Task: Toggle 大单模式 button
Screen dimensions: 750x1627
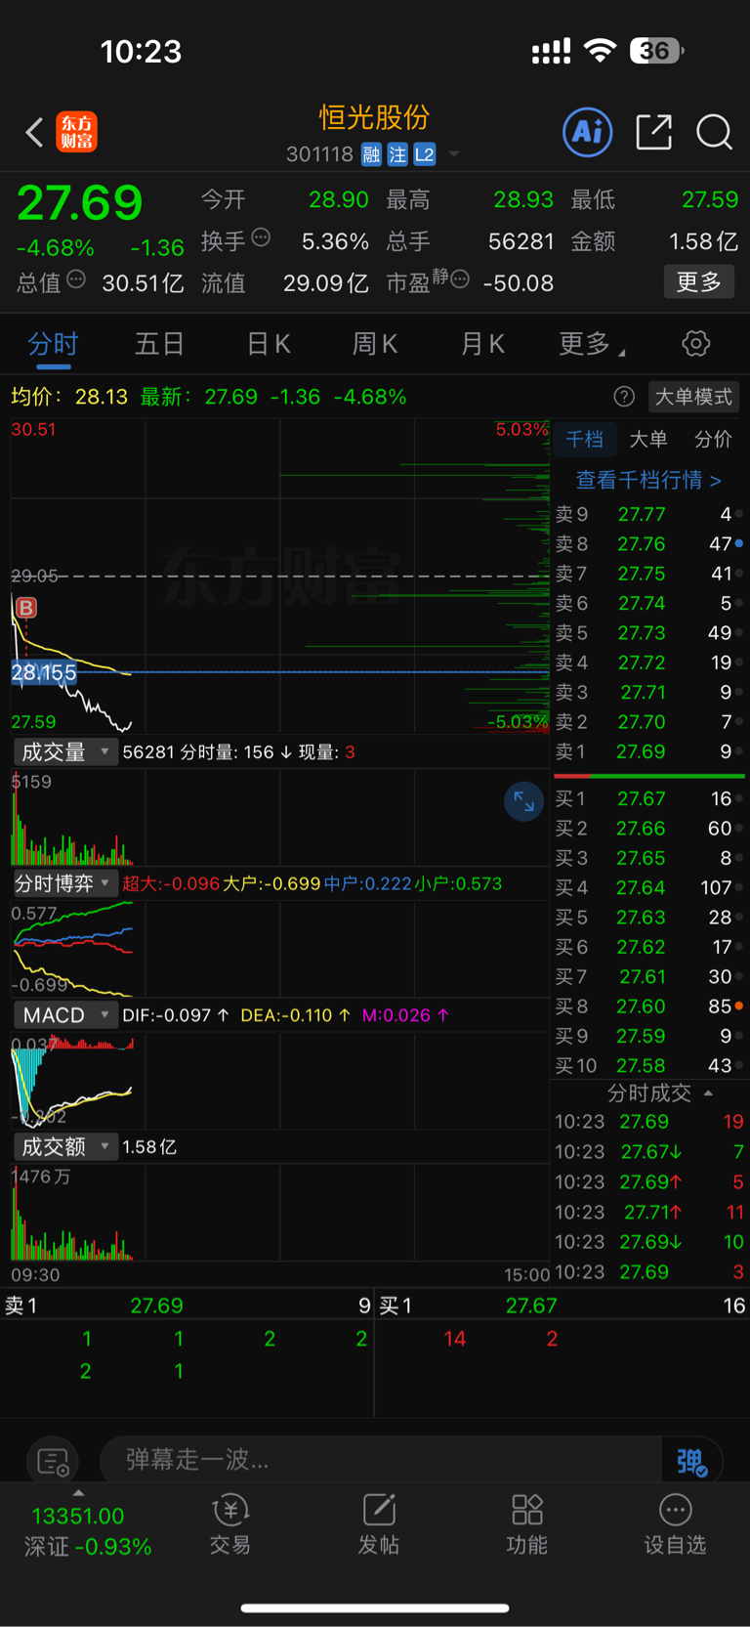Action: [x=693, y=397]
